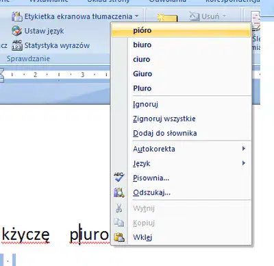The height and width of the screenshot is (266, 274).
Task: Click the misspelled word 'piuro'
Action: (x=89, y=235)
